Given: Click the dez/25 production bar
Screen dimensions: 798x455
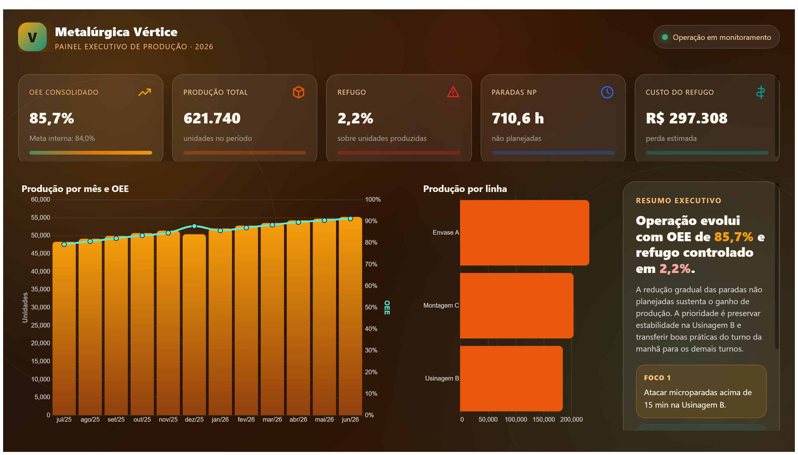Looking at the screenshot, I should [x=194, y=325].
